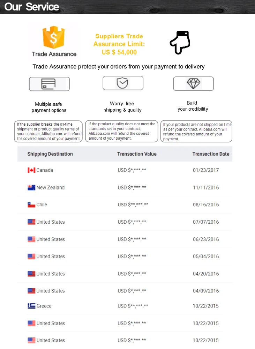Click the Suppliers Trade Assurance Limit text
The image size is (255, 349).
pos(119,44)
